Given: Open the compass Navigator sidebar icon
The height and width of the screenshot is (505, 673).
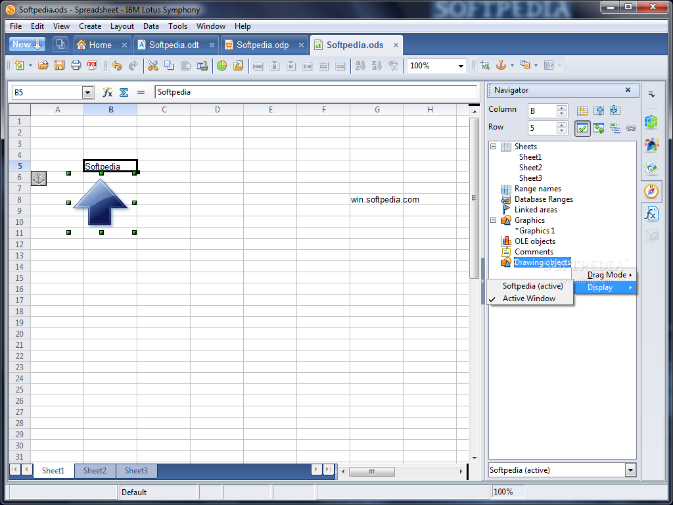Looking at the screenshot, I should 651,191.
